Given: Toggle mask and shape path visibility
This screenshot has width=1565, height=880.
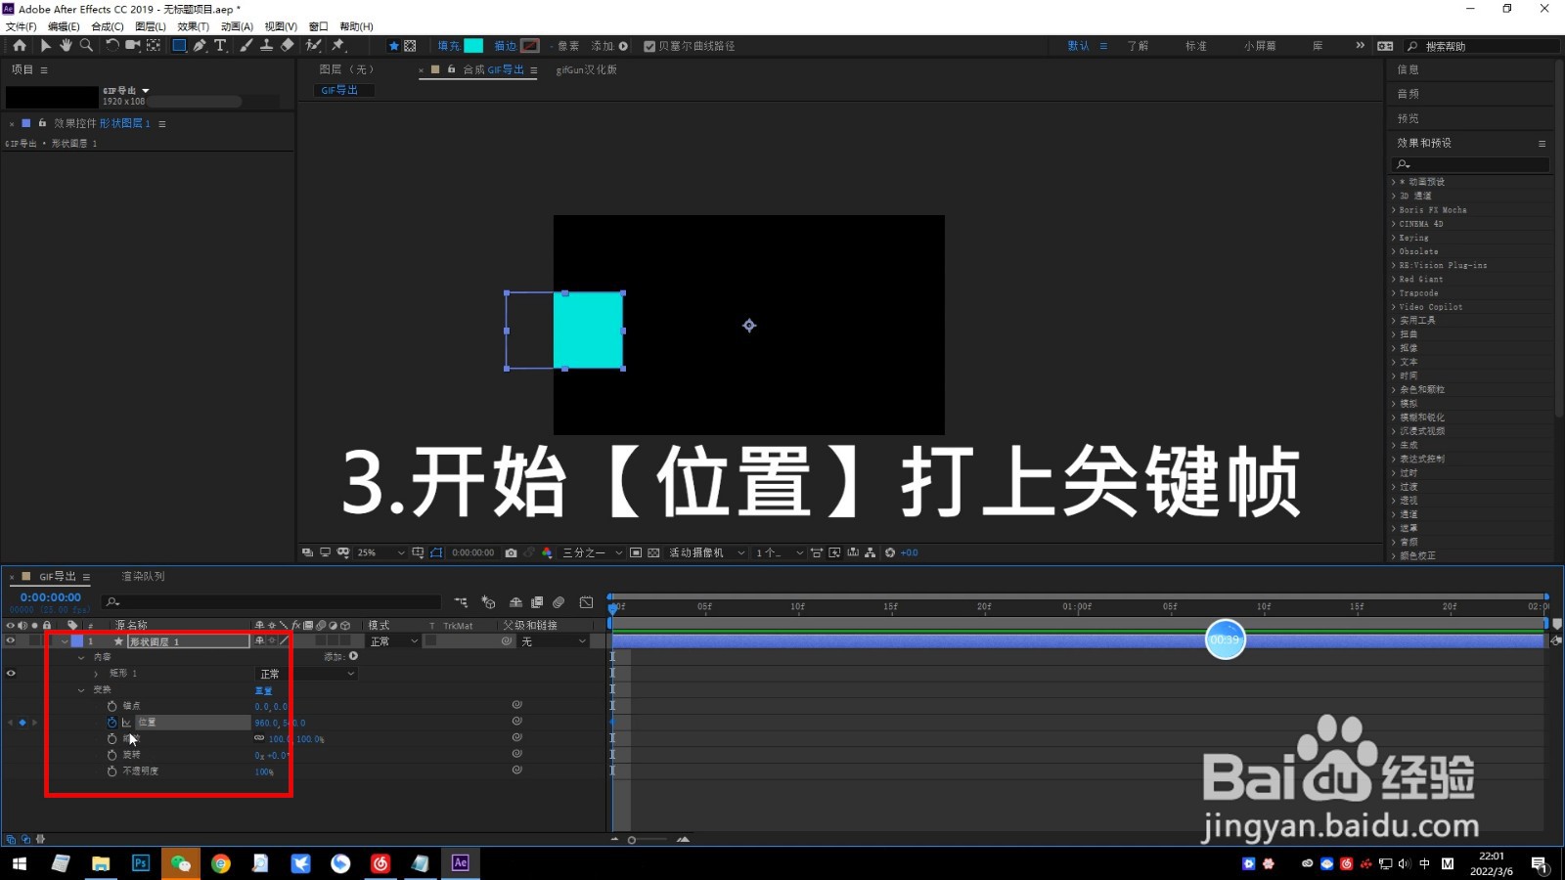Looking at the screenshot, I should pos(436,552).
